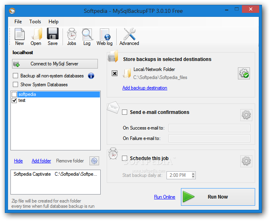270x221 pixels.
Task: Click Connect to MySql Server button
Action: [x=55, y=64]
